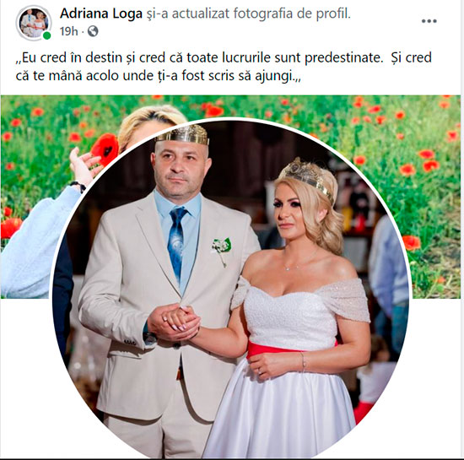Click the post quote text about destiny
This screenshot has width=464, height=460.
pos(224,67)
